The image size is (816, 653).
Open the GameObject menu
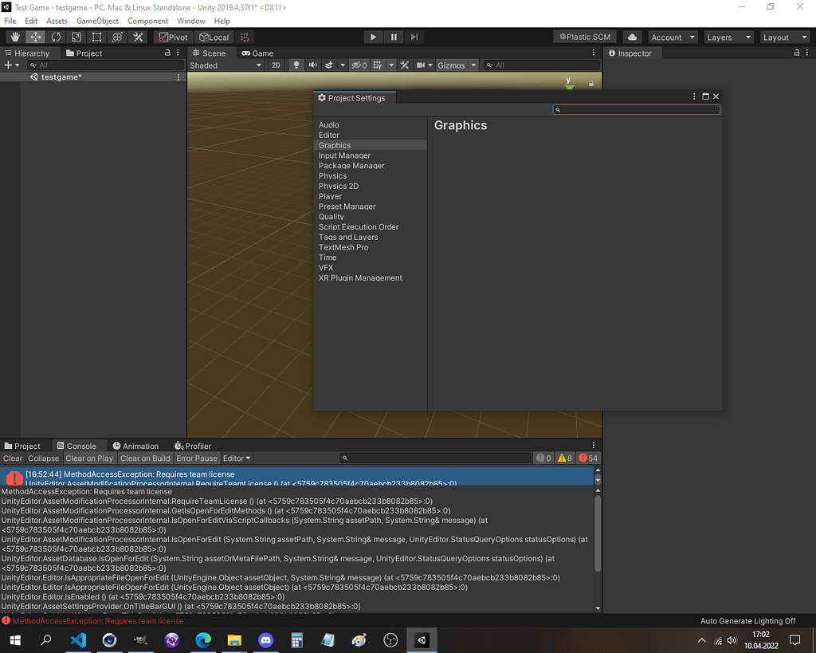(97, 21)
